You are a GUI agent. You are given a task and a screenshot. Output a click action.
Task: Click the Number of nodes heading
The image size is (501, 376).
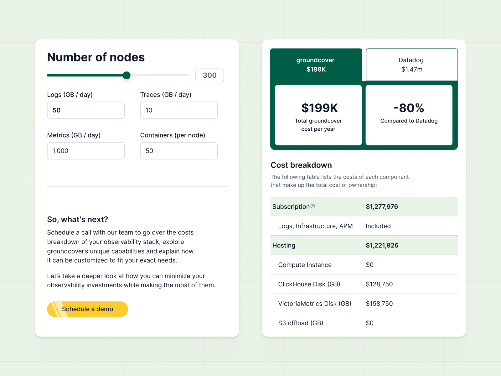pos(96,57)
